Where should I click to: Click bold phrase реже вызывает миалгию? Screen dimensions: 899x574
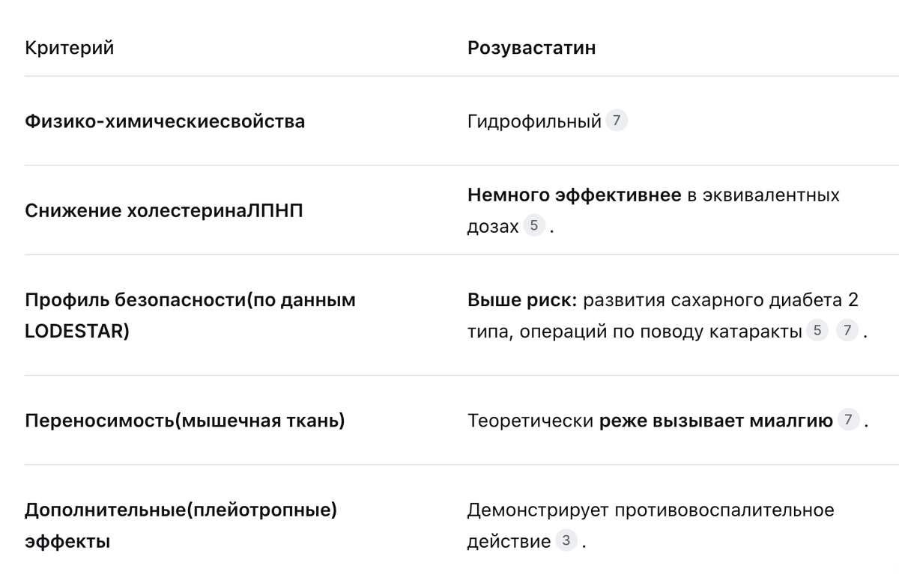[x=715, y=421]
